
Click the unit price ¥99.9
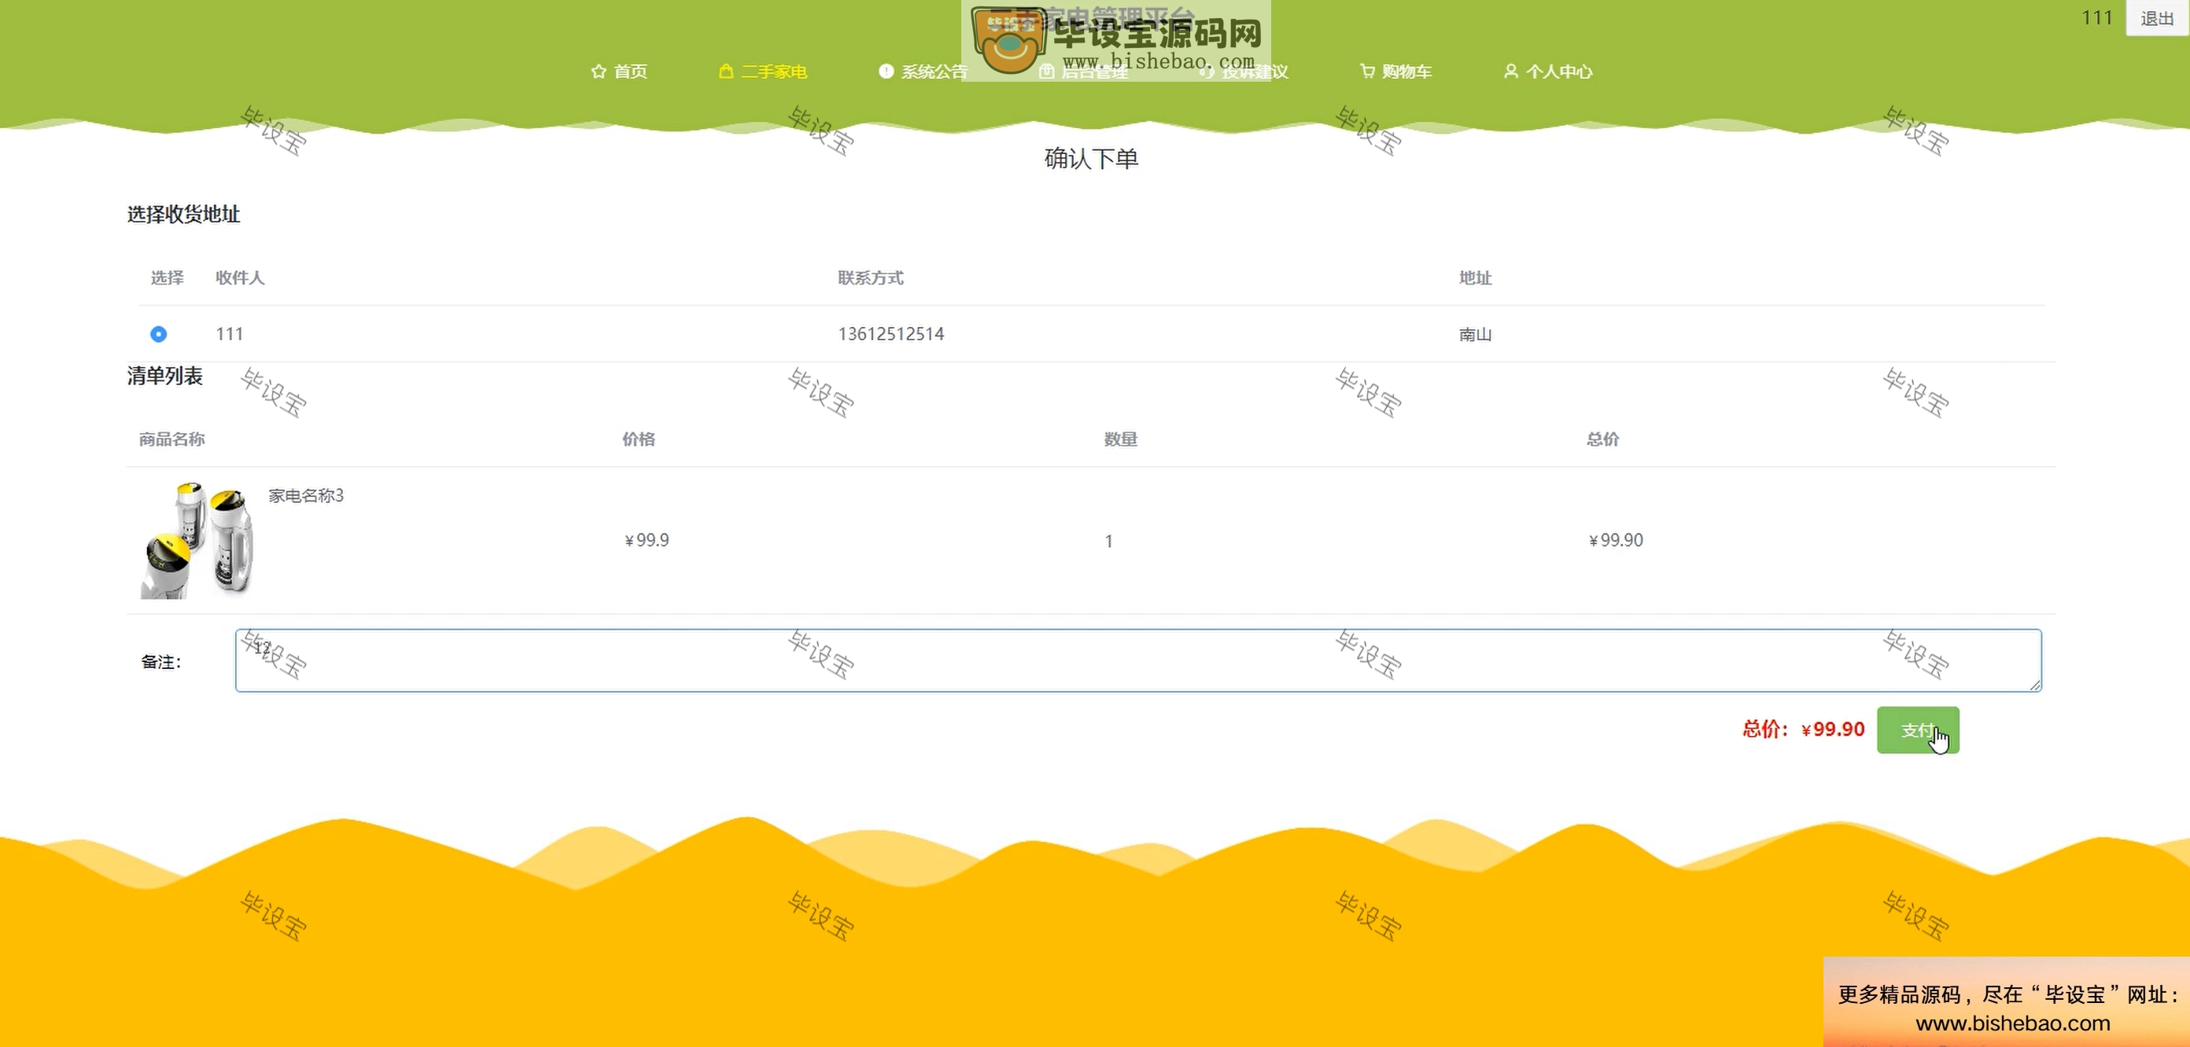(647, 541)
